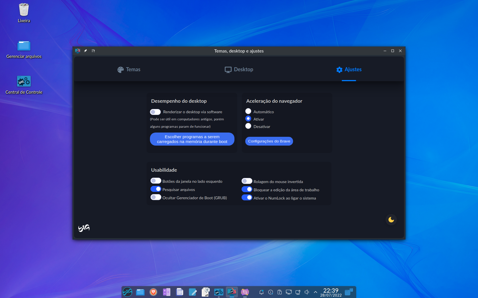Click the Desempenho do desktop heading
Screen dimensions: 478x298
click(x=179, y=101)
